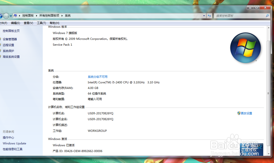The image size is (274, 163).
Task: Click the shield icon beside 更改设置
Action: click(x=239, y=113)
